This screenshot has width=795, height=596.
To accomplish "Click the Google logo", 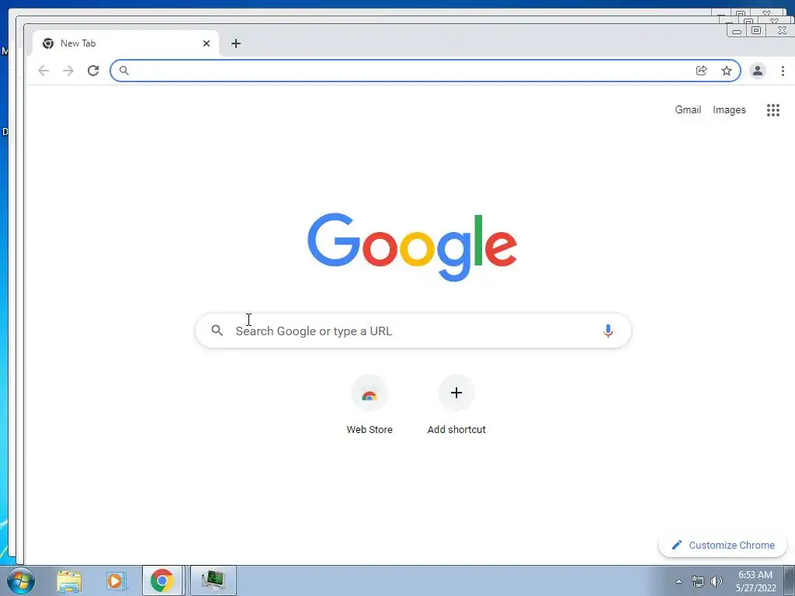I will coord(412,247).
